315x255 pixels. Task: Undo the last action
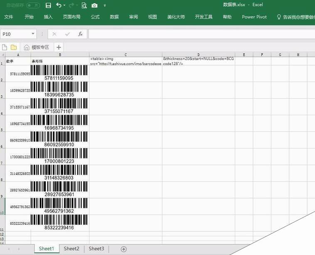pyautogui.click(x=59, y=5)
